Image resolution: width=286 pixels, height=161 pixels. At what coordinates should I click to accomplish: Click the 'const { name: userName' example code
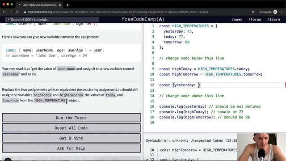[x=55, y=50]
